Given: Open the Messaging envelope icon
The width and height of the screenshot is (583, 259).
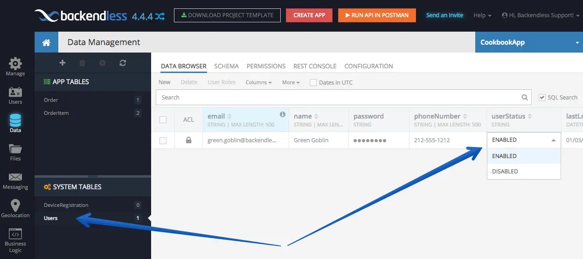Looking at the screenshot, I should tap(15, 177).
